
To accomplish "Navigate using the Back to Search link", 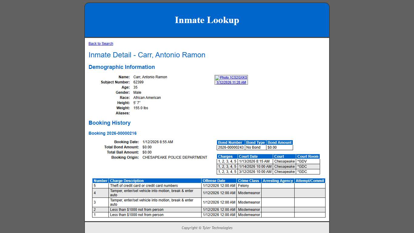I will click(101, 43).
